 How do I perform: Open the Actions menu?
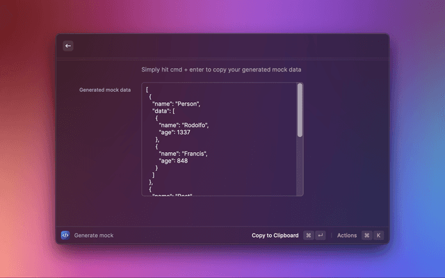tap(346, 236)
